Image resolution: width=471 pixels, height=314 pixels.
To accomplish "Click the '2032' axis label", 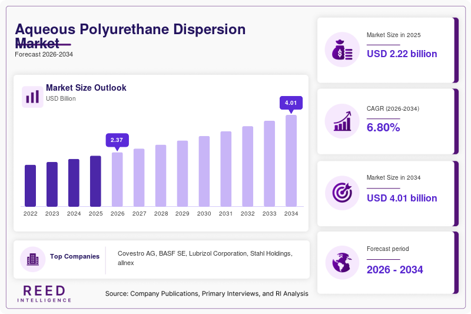I will [247, 214].
